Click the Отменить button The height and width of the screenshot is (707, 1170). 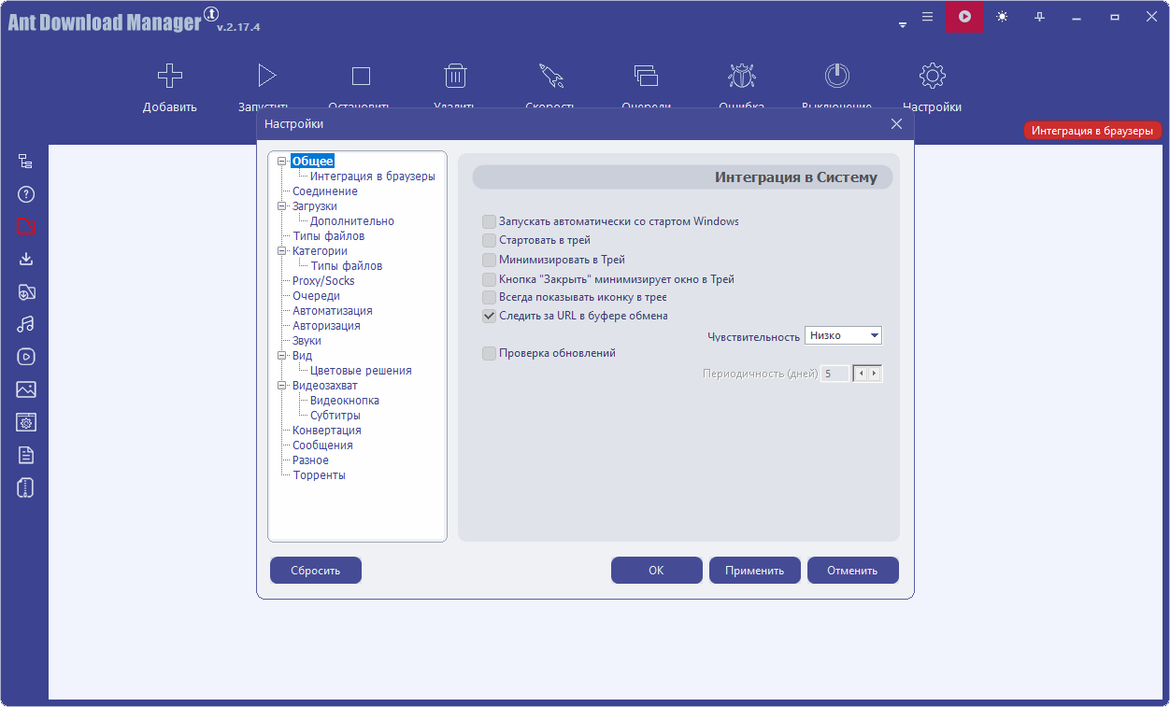(x=853, y=570)
